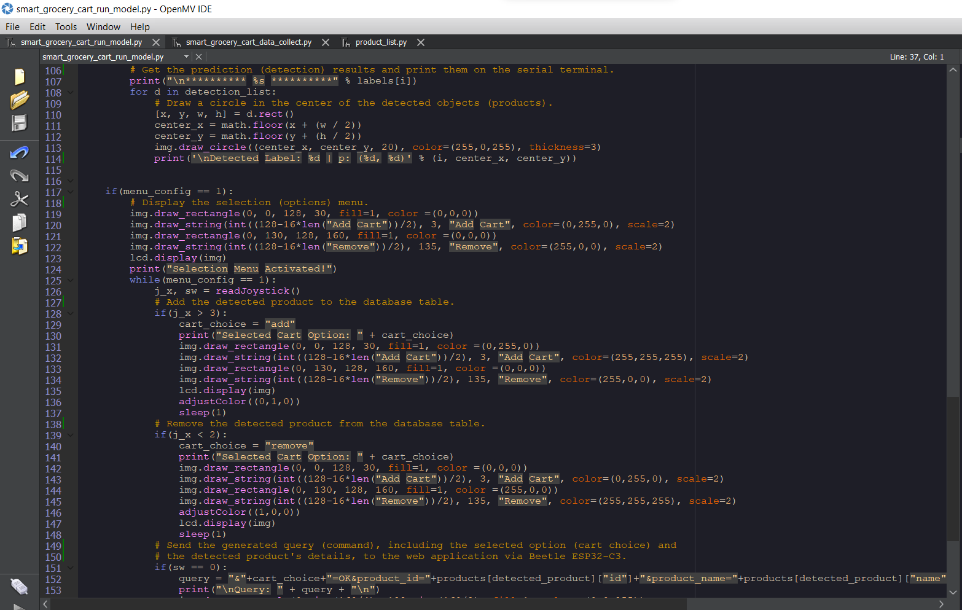Screen dimensions: 962x610
Task: Close the product_list.py tab
Action: point(420,42)
